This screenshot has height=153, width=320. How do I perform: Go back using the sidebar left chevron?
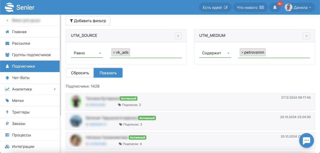[7, 20]
